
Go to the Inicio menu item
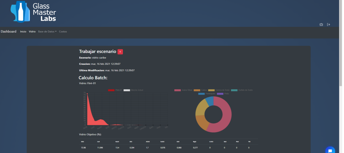tap(23, 32)
